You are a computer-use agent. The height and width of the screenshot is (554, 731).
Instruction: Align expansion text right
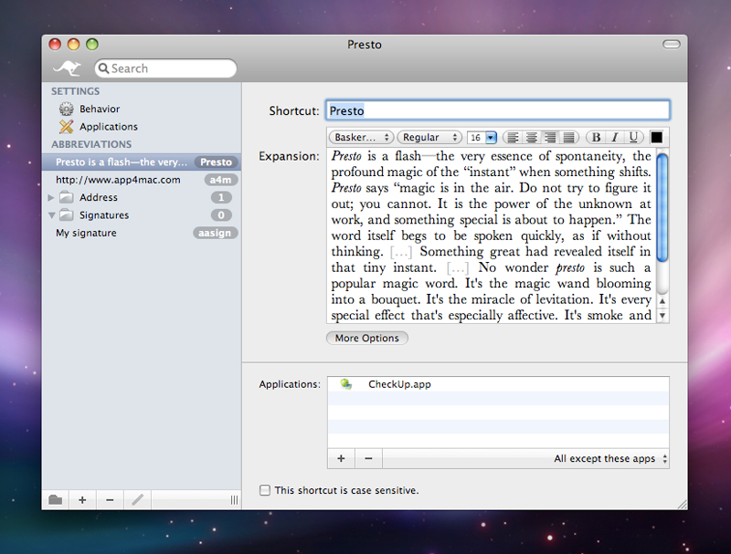click(x=550, y=137)
